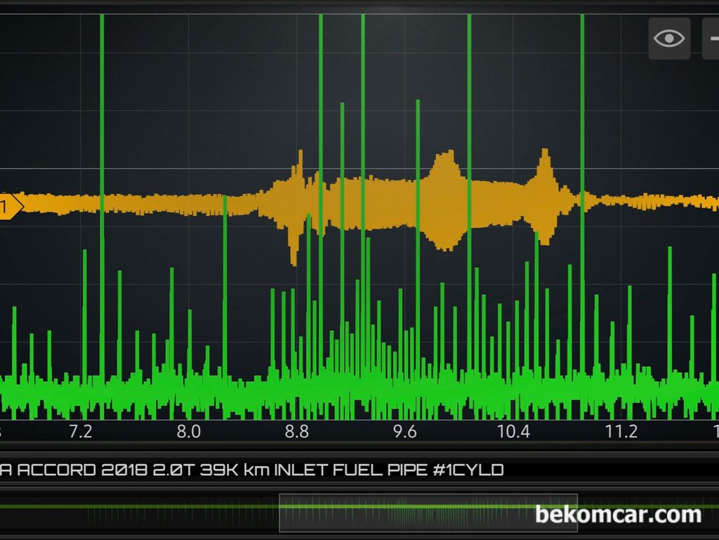719x540 pixels.
Task: Click the 11.2 time axis label
Action: [x=621, y=431]
